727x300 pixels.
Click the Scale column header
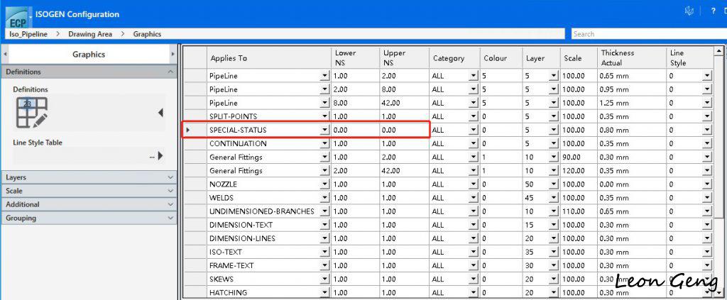[x=578, y=58]
